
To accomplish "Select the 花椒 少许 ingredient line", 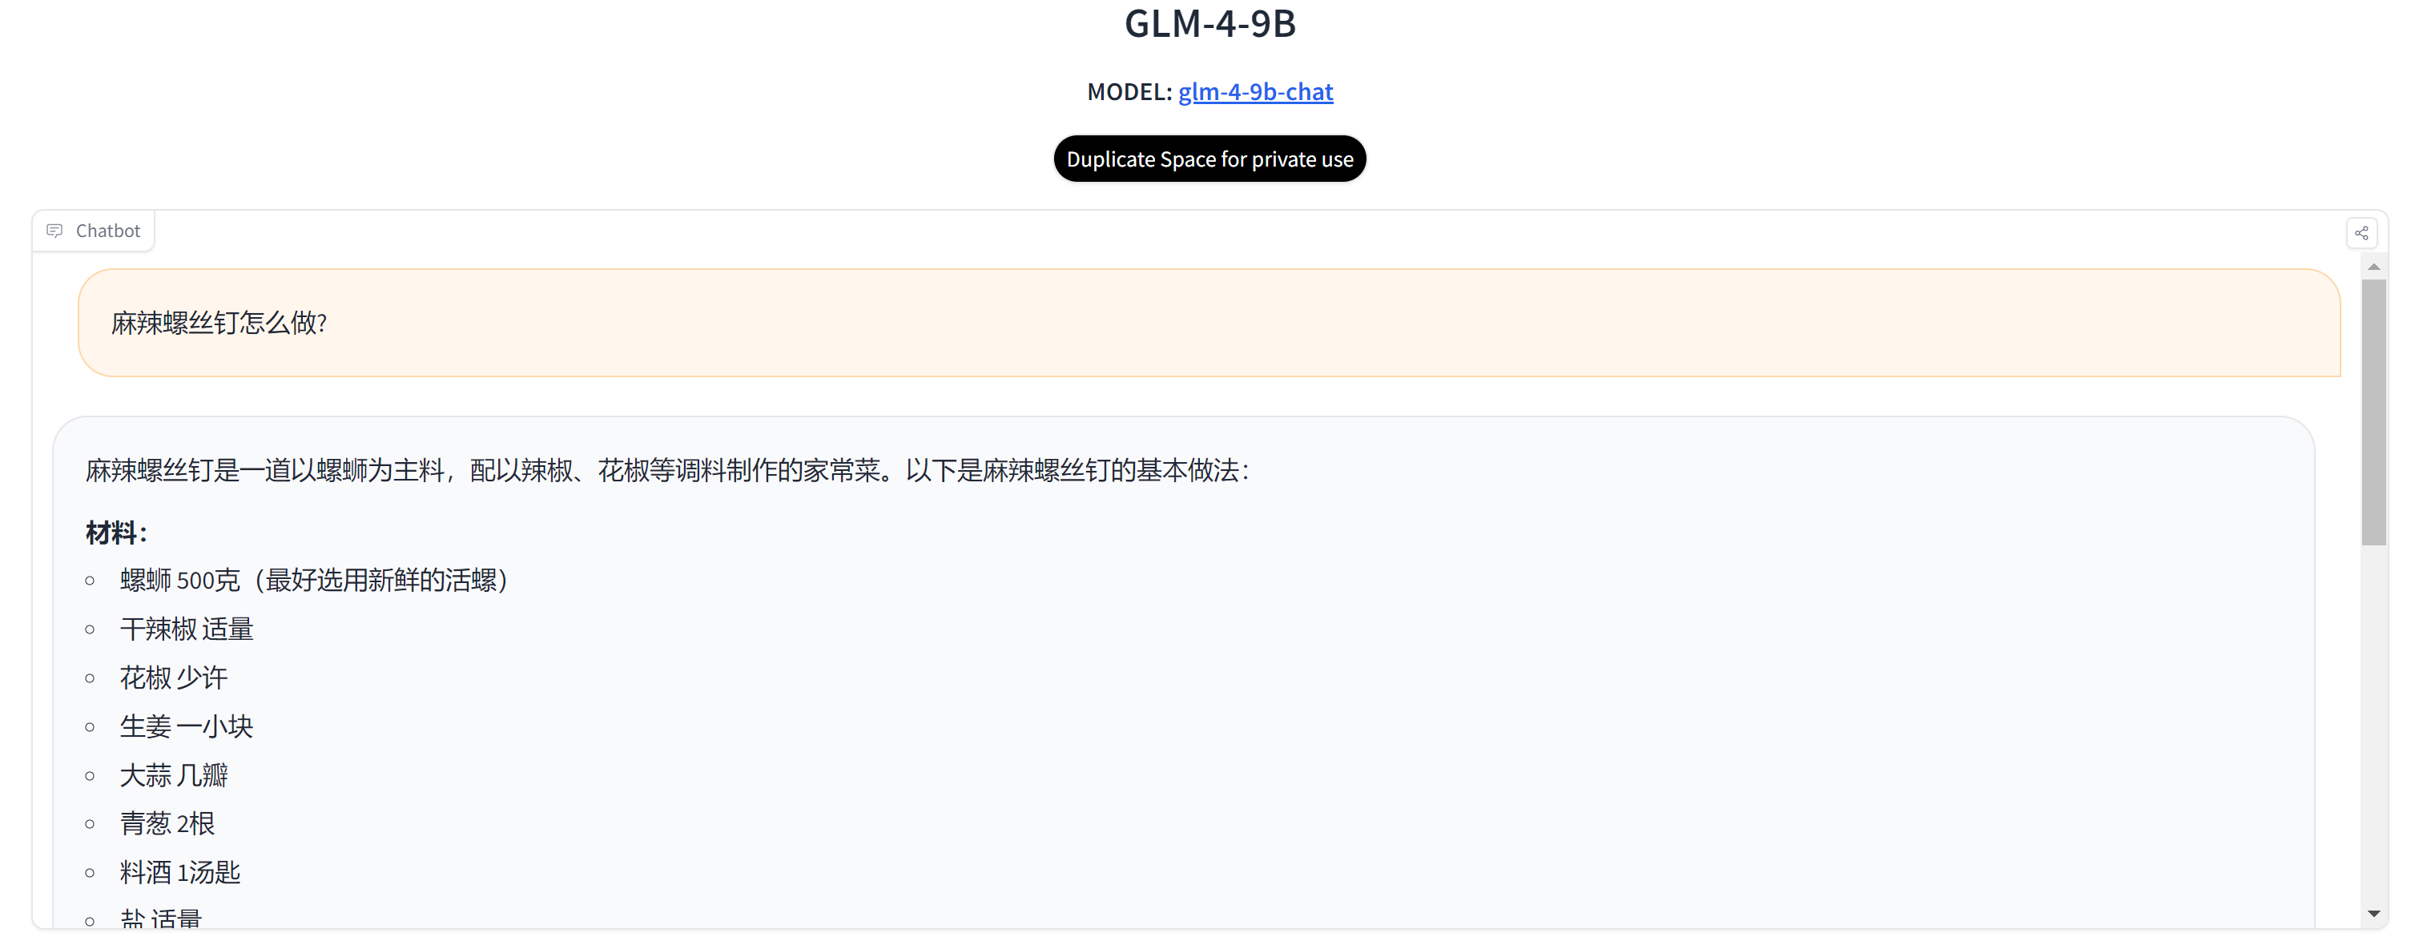I will [x=174, y=678].
